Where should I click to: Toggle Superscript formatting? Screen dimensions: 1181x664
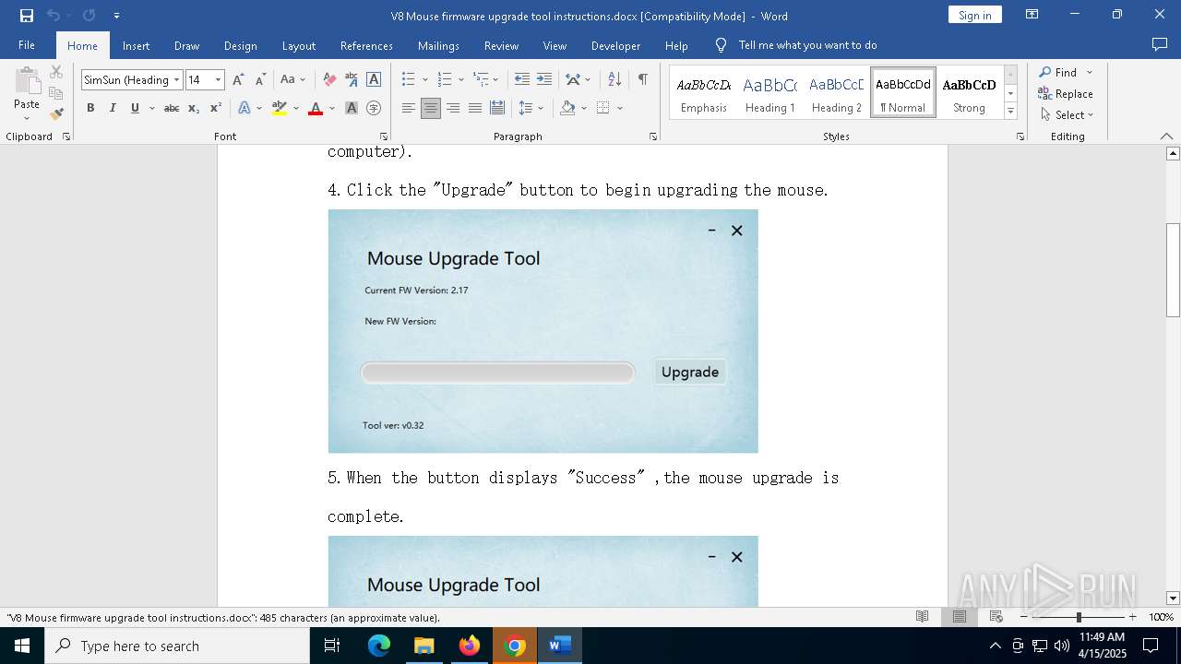[x=216, y=108]
